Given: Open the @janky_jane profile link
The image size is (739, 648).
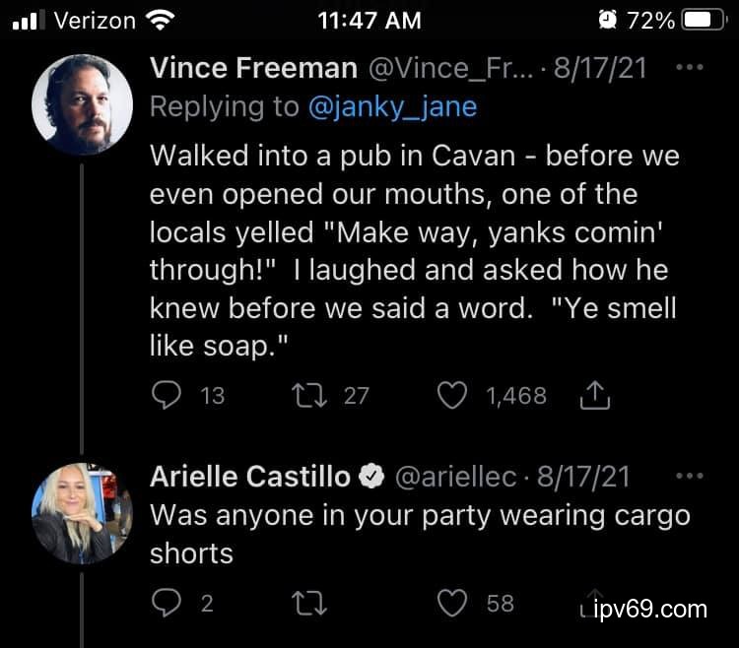Looking at the screenshot, I should [x=392, y=106].
